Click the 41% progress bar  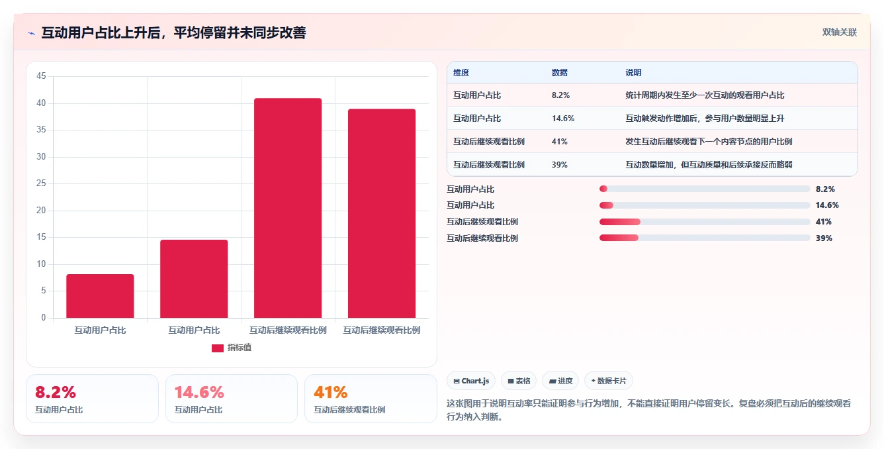click(x=705, y=222)
